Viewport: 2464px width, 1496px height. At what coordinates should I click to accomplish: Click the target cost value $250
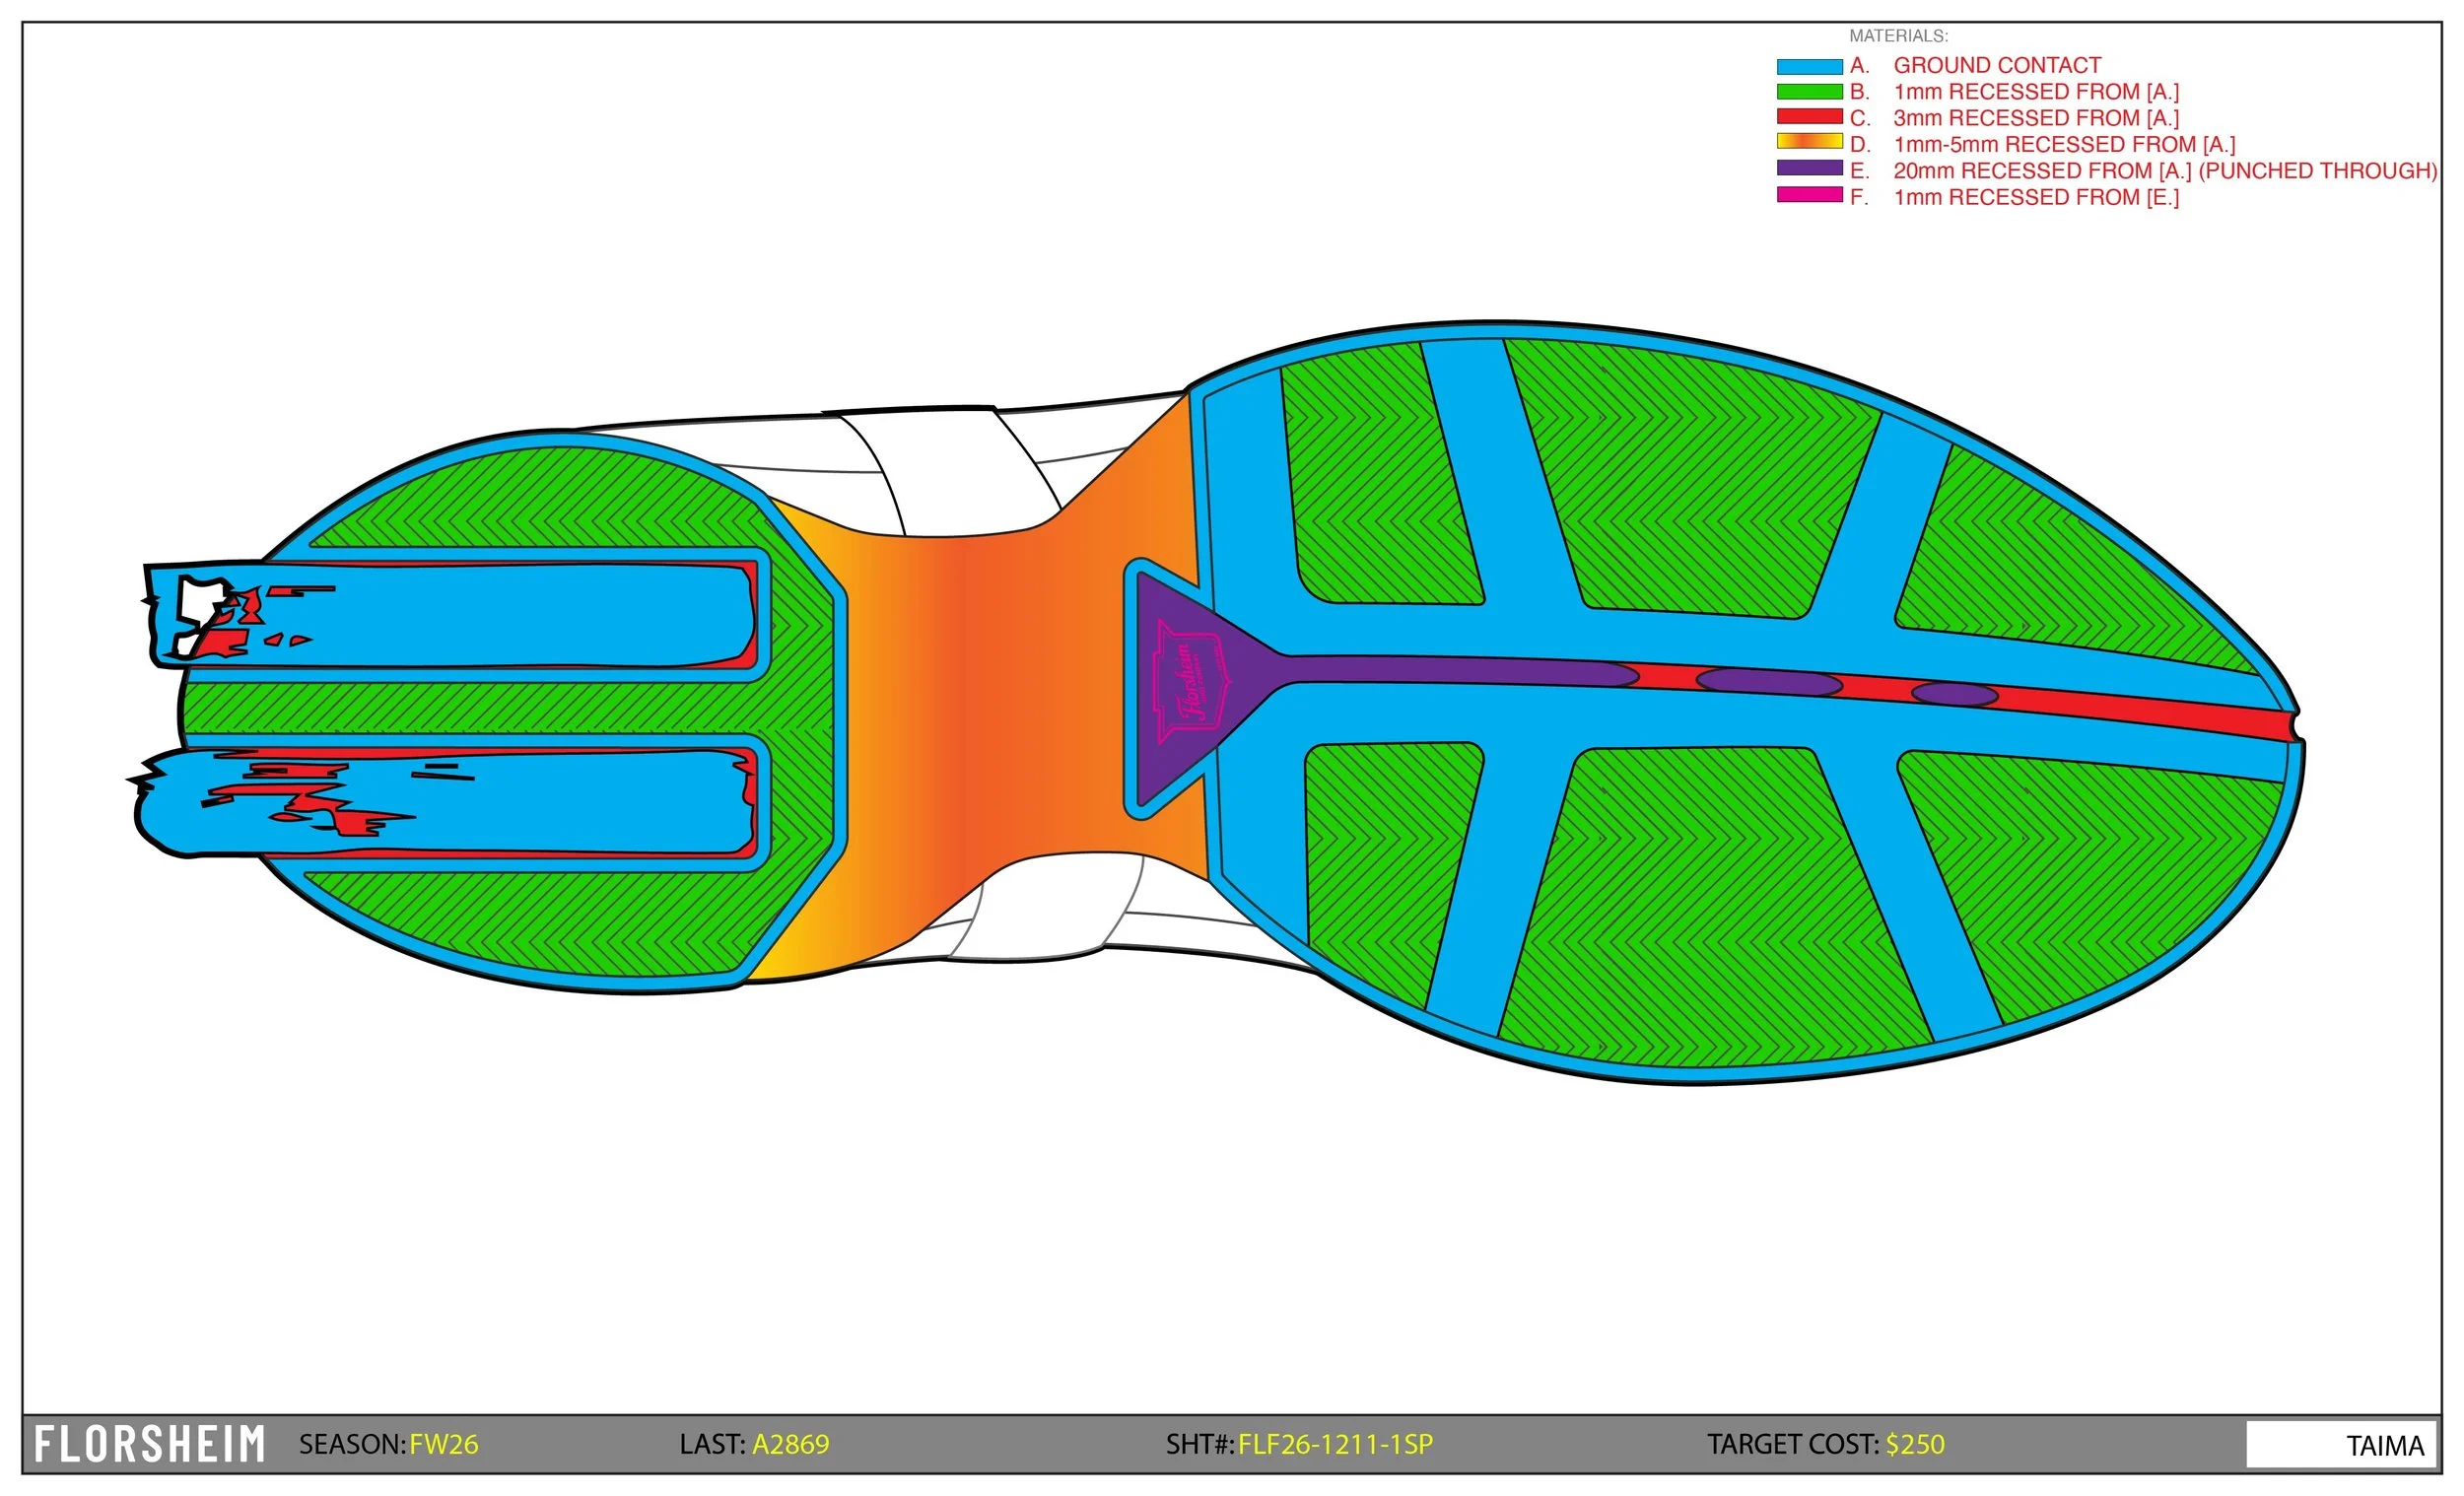click(1915, 1445)
